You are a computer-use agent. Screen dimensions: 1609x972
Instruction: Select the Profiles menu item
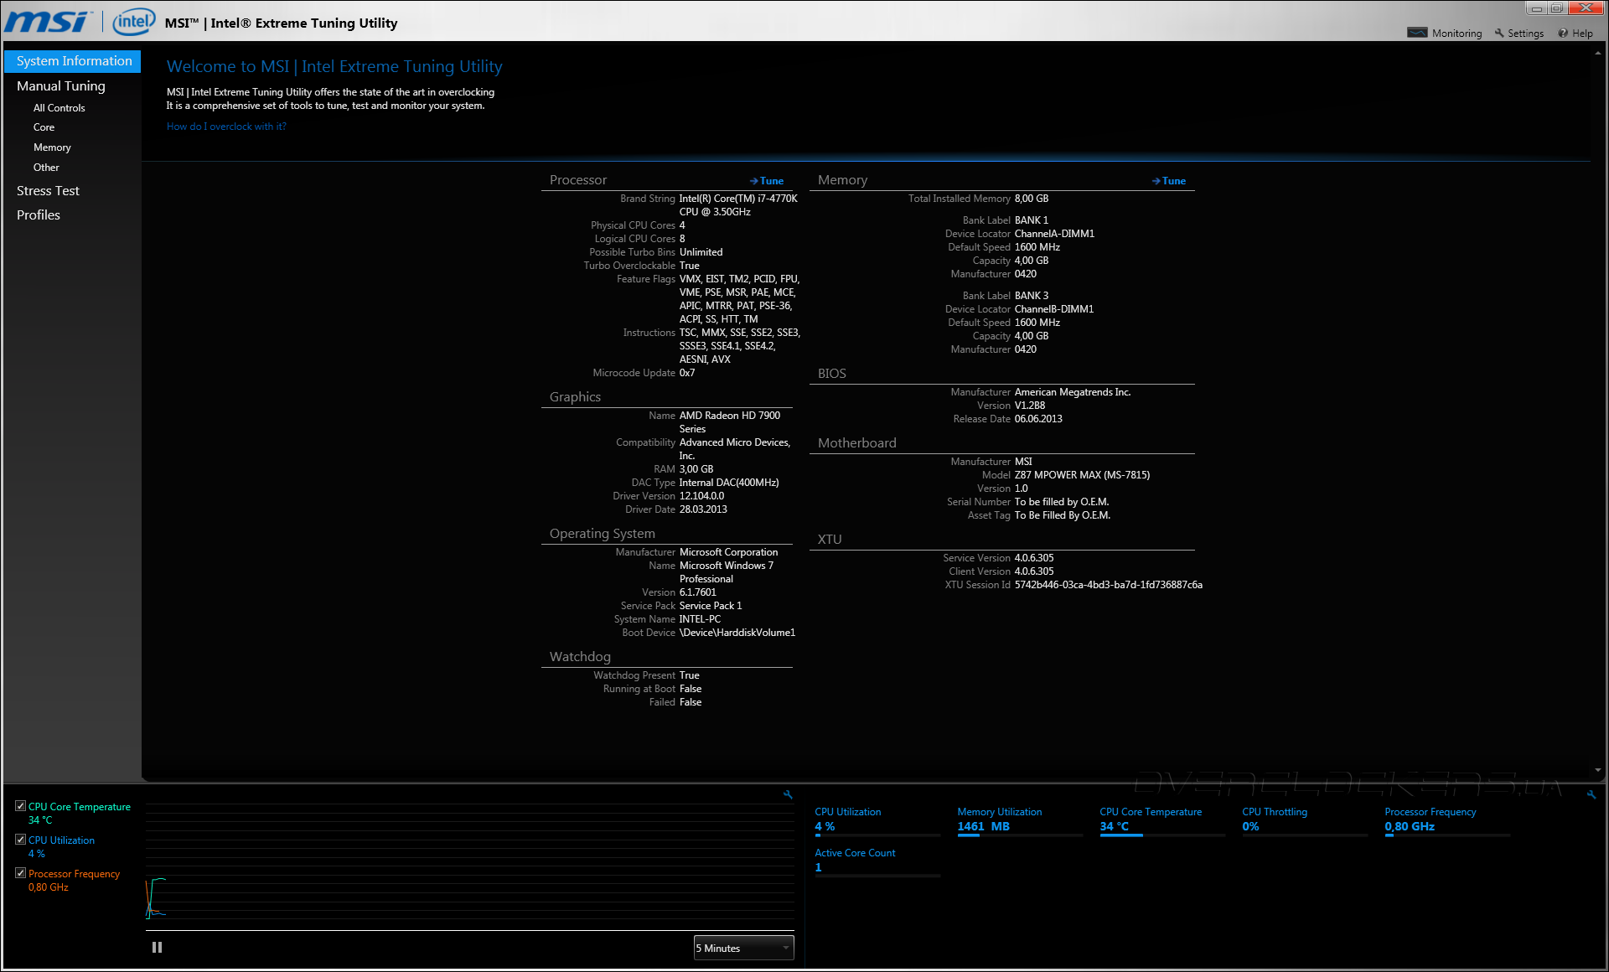tap(39, 215)
